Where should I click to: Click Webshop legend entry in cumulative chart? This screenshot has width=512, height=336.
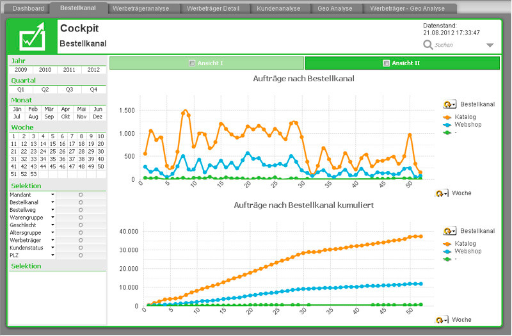click(468, 251)
